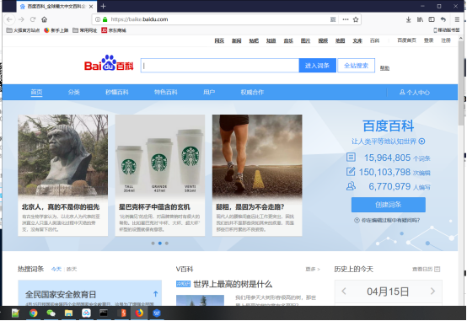Go to the browser home page icon
467x321 pixels.
click(44, 19)
